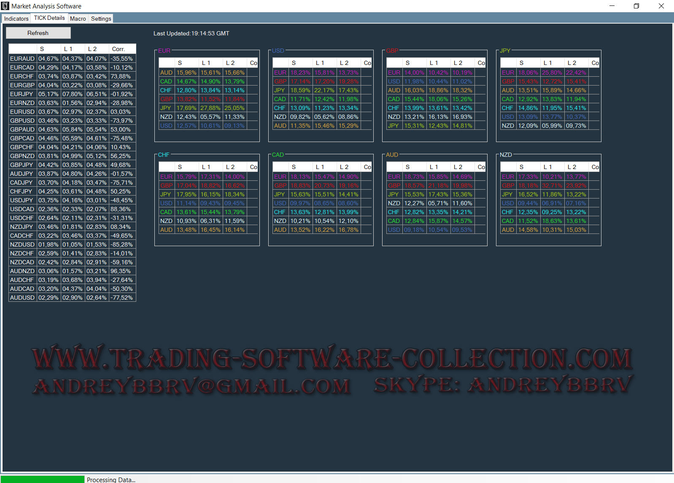674x483 pixels.
Task: Open the Indicators tab
Action: point(16,19)
